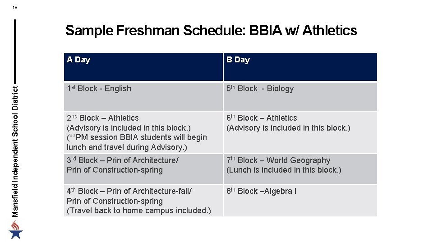
Task: Click the slide number 18
Action: (x=15, y=8)
